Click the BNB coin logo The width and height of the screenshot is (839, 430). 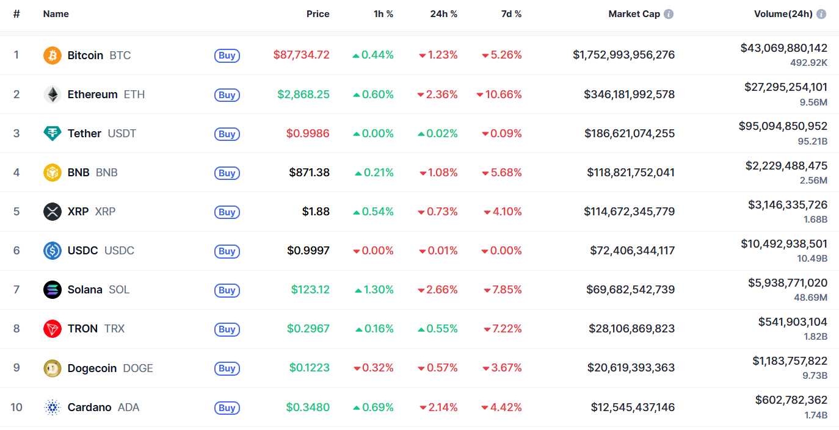point(53,173)
